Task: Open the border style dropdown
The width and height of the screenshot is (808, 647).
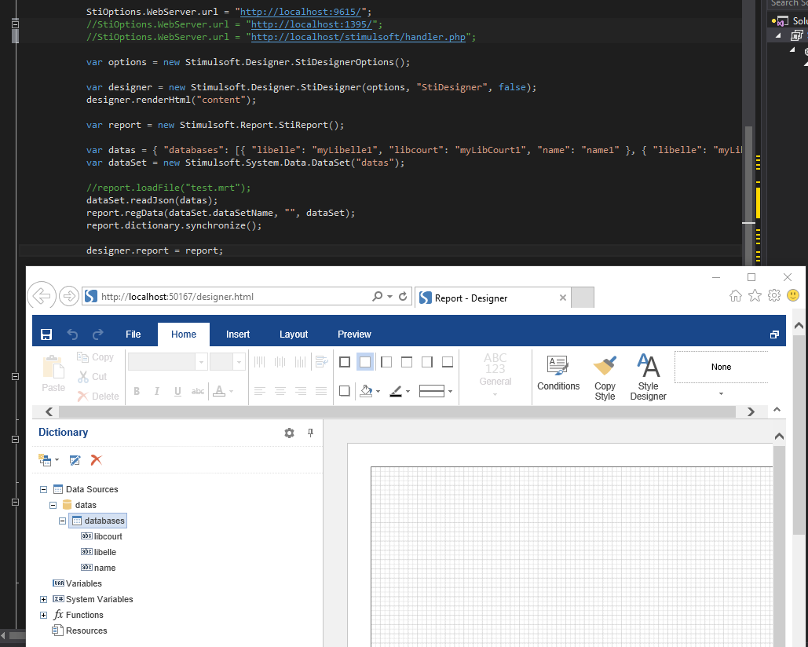Action: (x=436, y=392)
